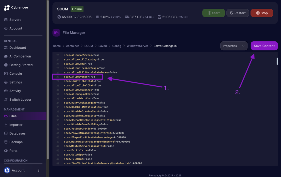Viewport: 281px width, 177px height.
Task: Restart the SCUM server
Action: click(238, 13)
